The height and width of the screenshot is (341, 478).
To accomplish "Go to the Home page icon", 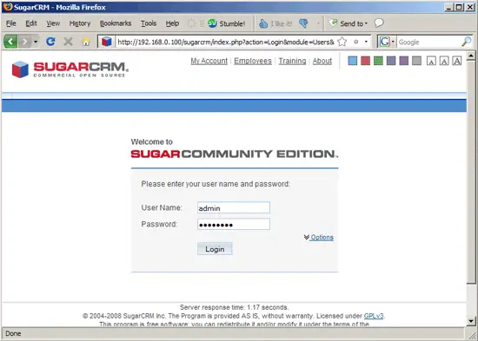I will coord(86,42).
